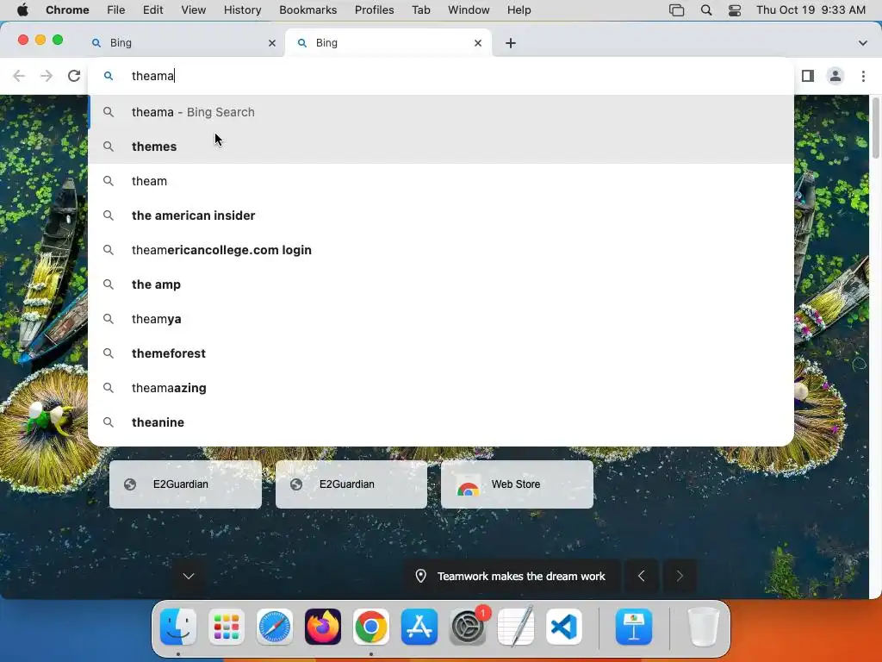
Task: Open Keynote from the Dock
Action: [634, 627]
